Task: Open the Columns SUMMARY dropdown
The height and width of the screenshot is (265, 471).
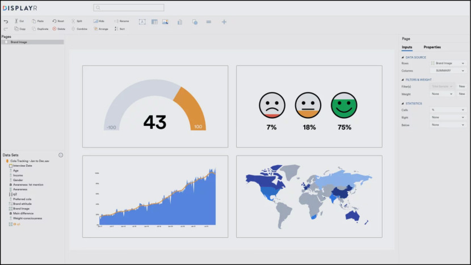Action: pyautogui.click(x=448, y=70)
